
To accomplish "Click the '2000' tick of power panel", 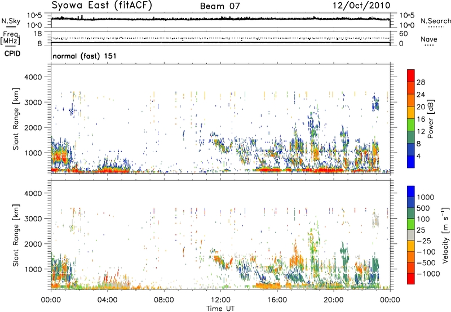I will 33,127.
